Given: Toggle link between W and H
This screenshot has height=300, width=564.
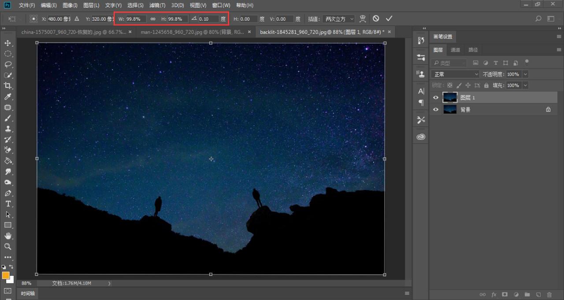Looking at the screenshot, I should [153, 19].
